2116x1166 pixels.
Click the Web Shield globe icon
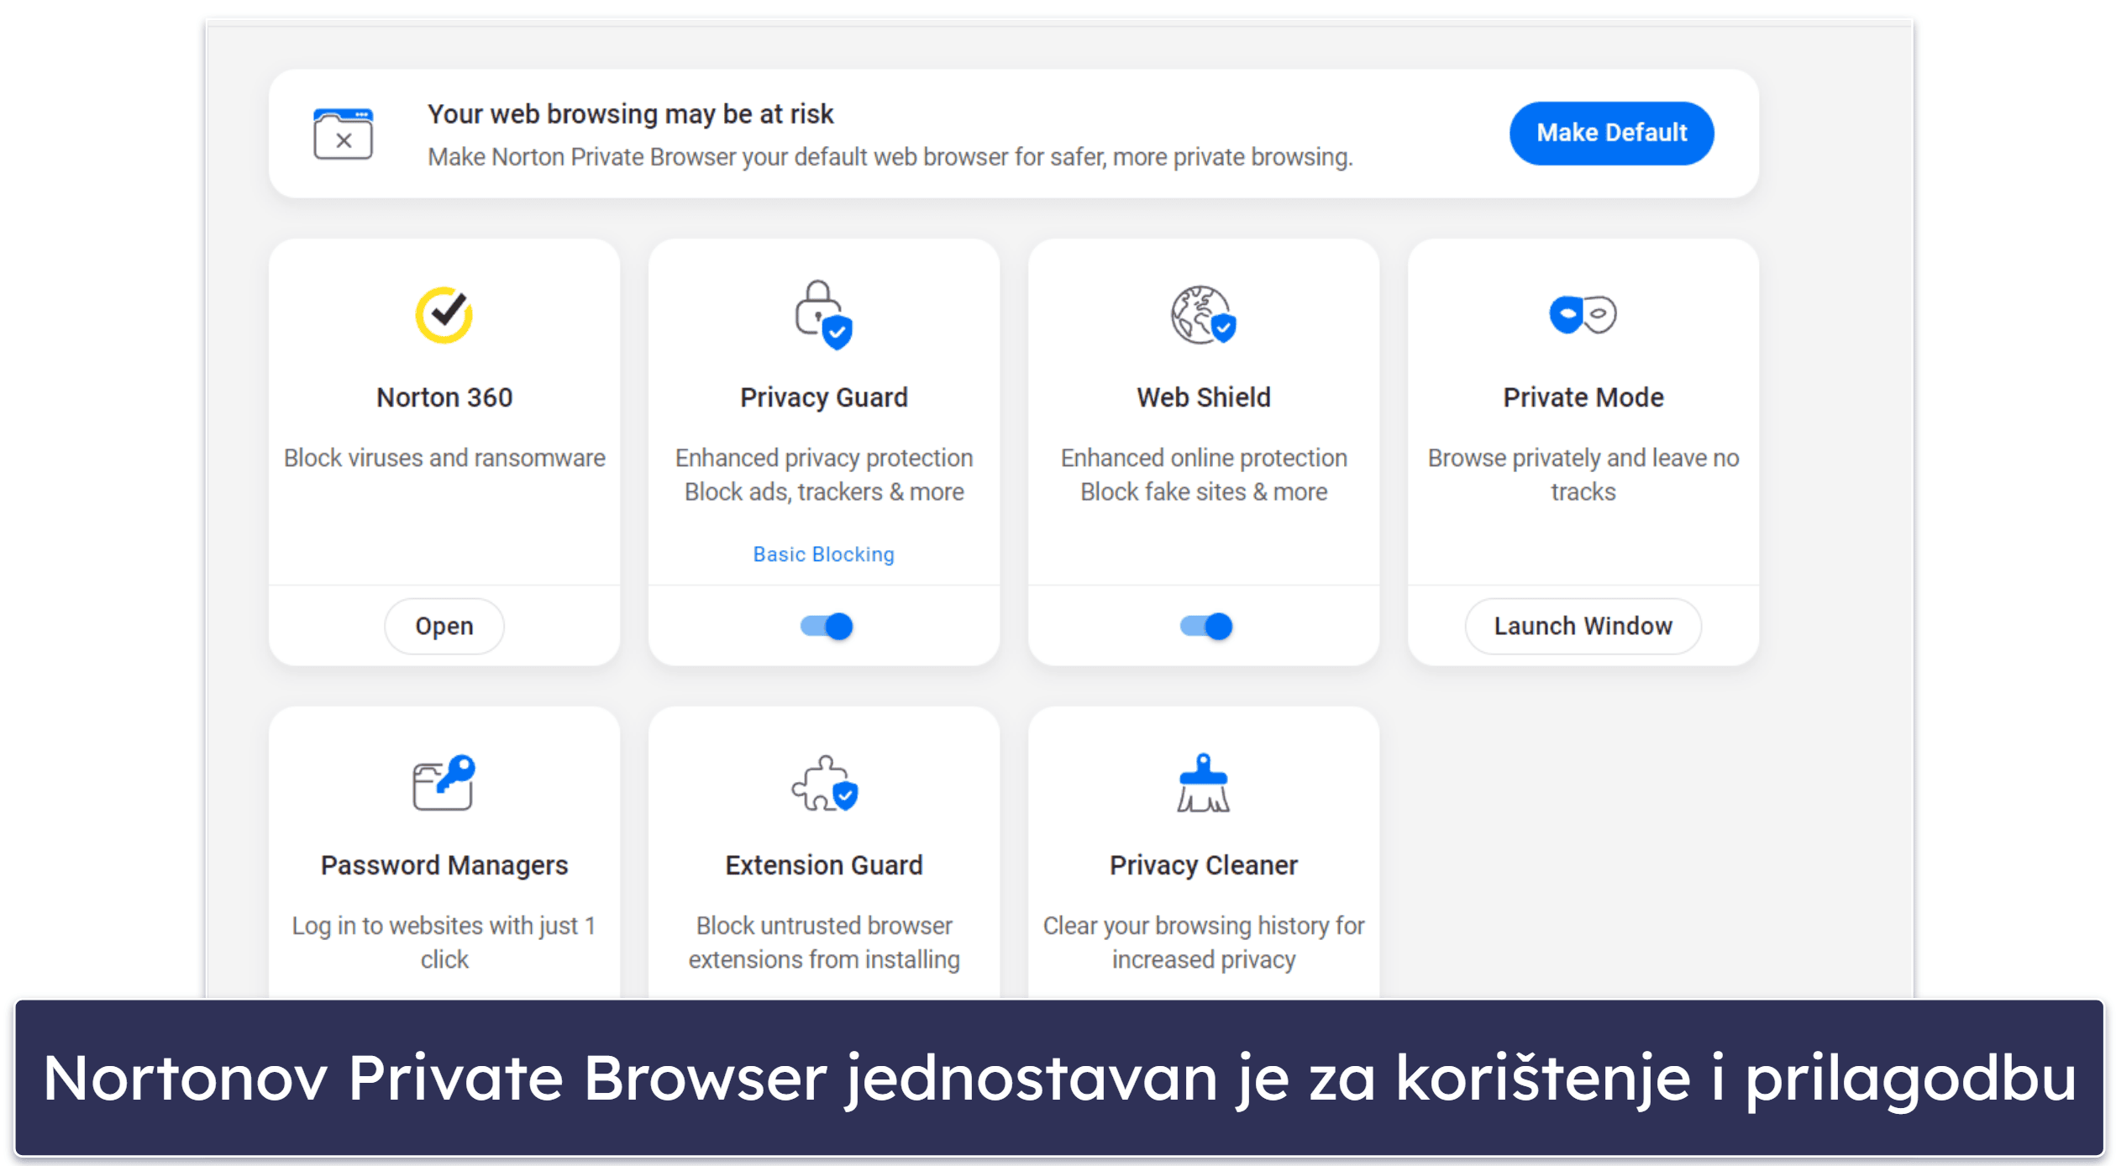(1203, 314)
